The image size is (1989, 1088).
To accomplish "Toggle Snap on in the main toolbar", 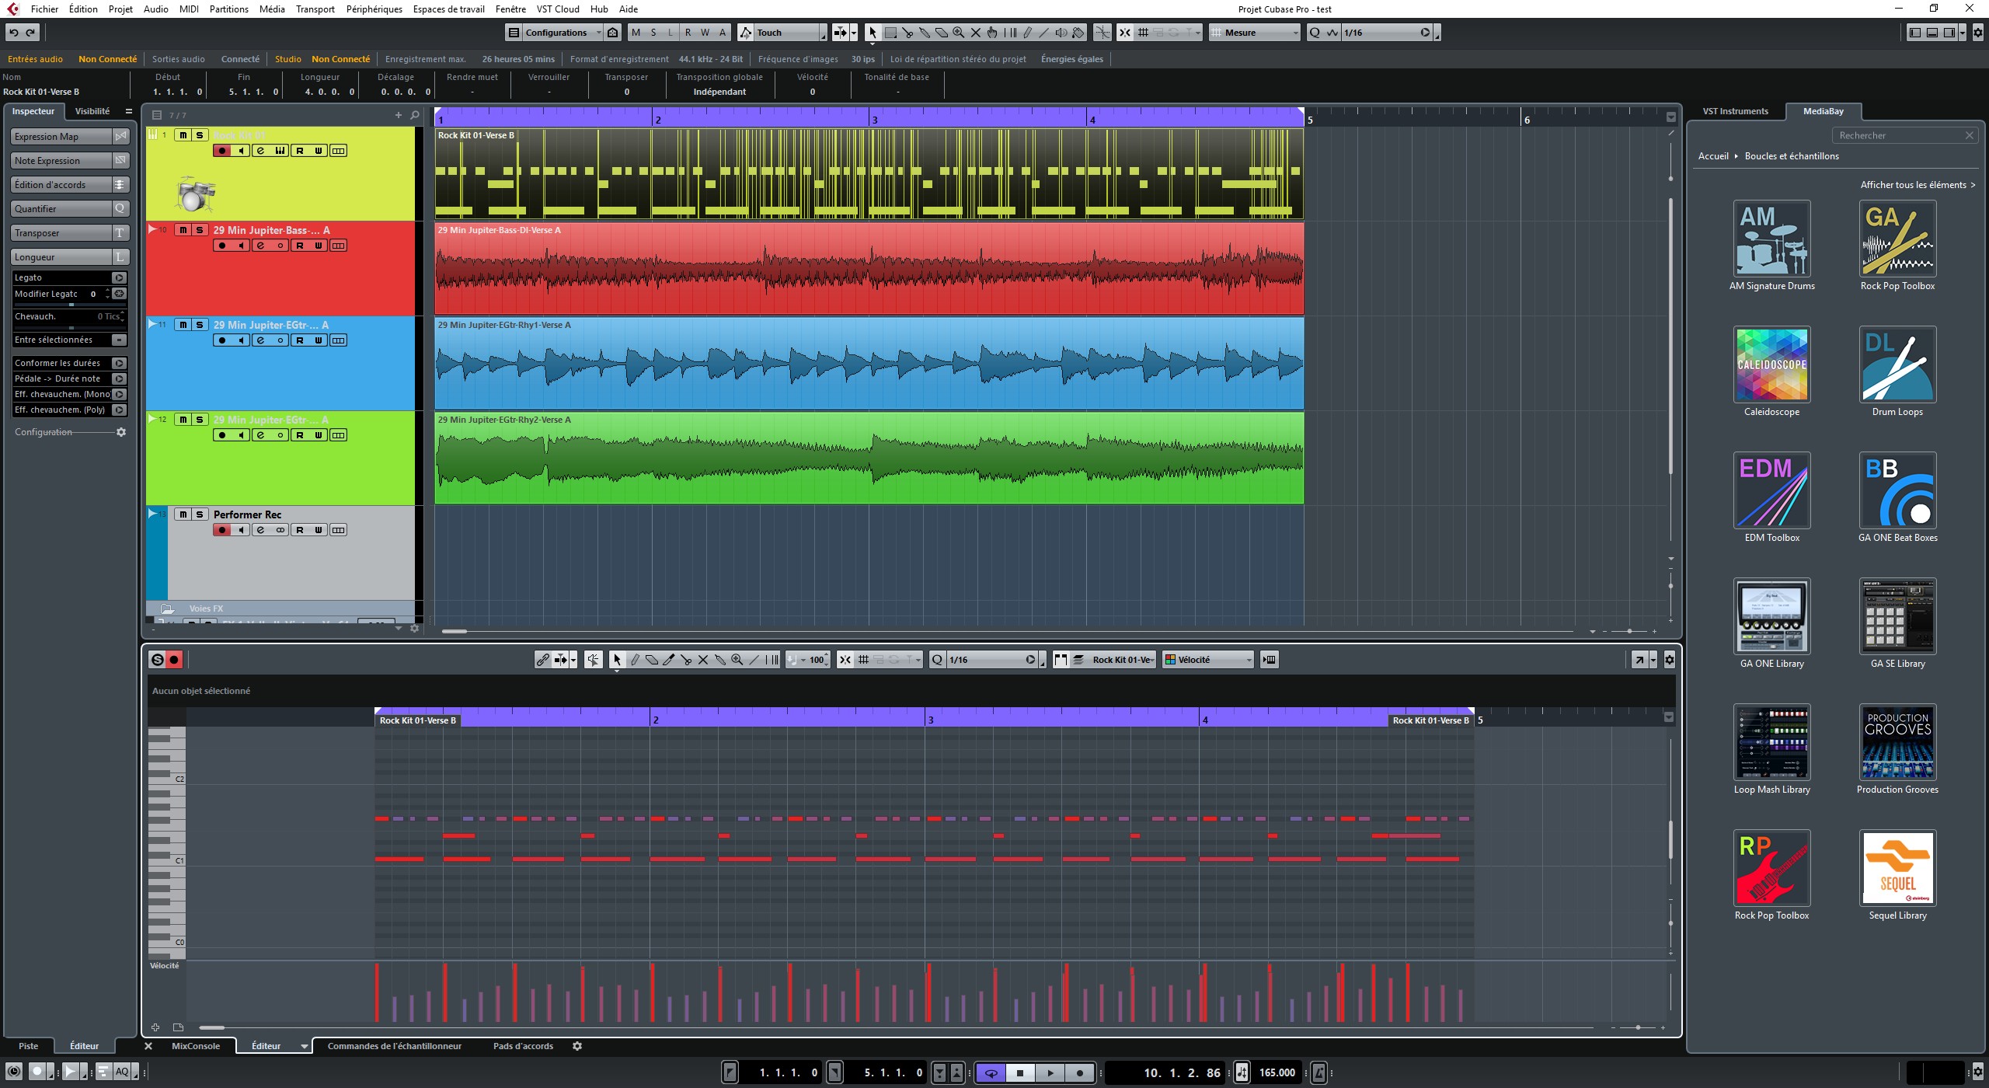I will [1124, 33].
